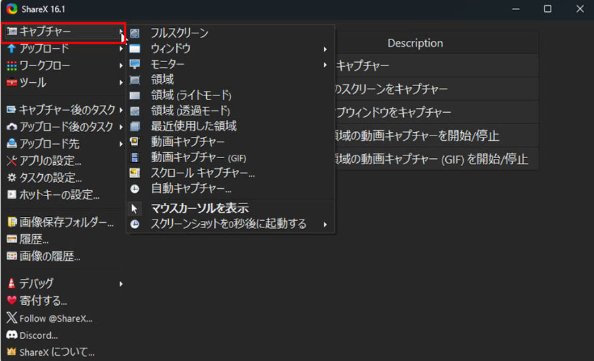Image resolution: width=594 pixels, height=361 pixels.
Task: Expand the デバッグ submenu arrow
Action: (121, 284)
